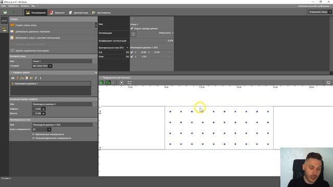Click the parking lane icon in profile toolbar
Screen dimensions: 333x187
(27, 78)
